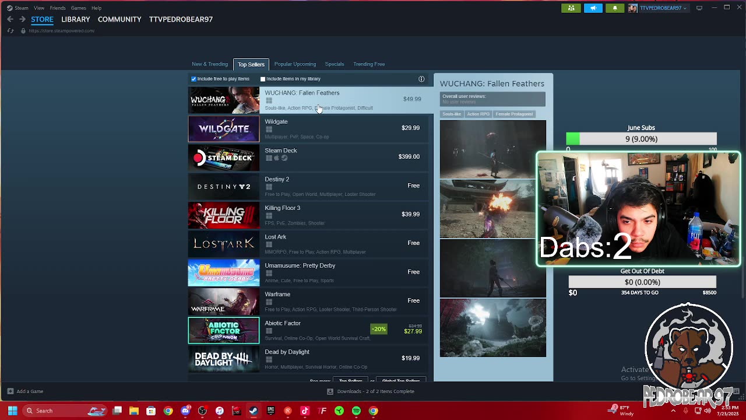Go to the STORE section
The height and width of the screenshot is (420, 746).
42,19
